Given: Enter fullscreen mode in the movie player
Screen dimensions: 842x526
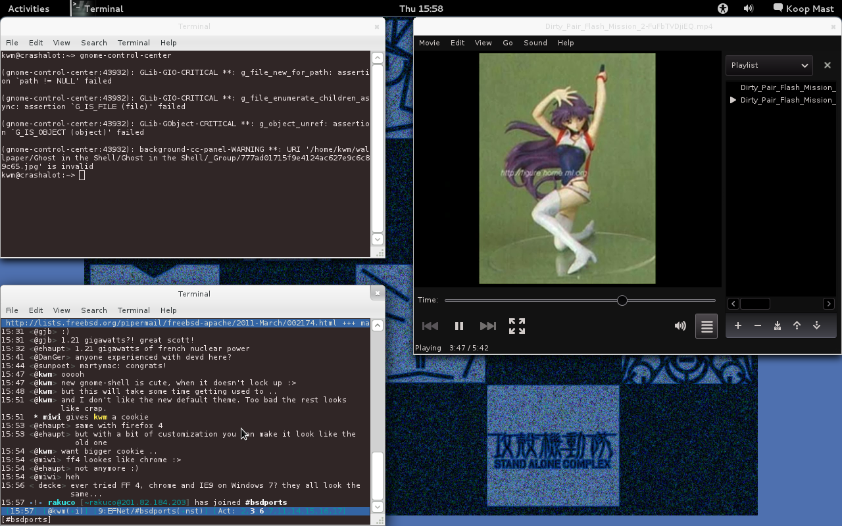Looking at the screenshot, I should click(x=517, y=326).
